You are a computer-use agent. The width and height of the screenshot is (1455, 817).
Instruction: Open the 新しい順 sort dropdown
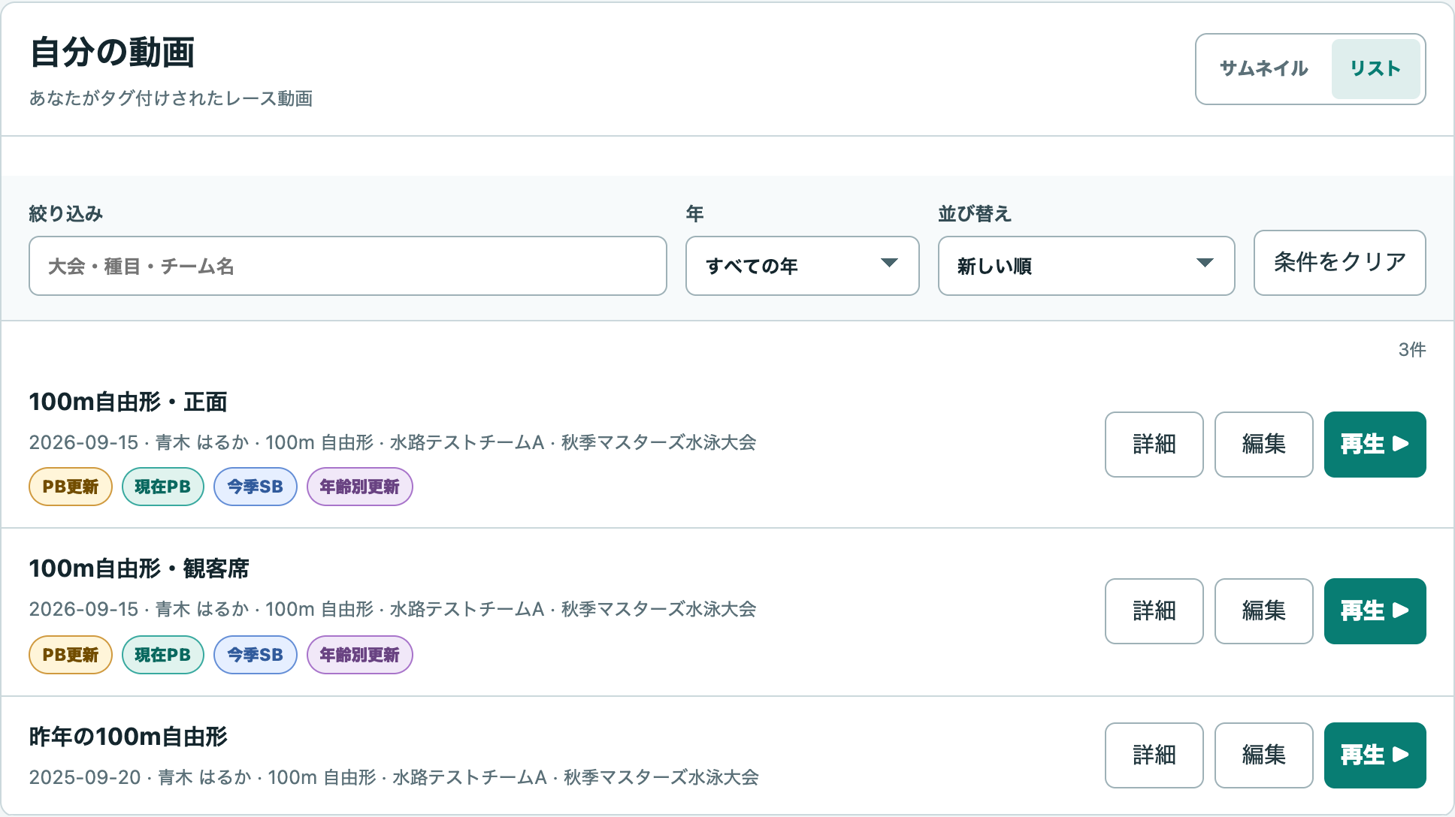click(1086, 266)
